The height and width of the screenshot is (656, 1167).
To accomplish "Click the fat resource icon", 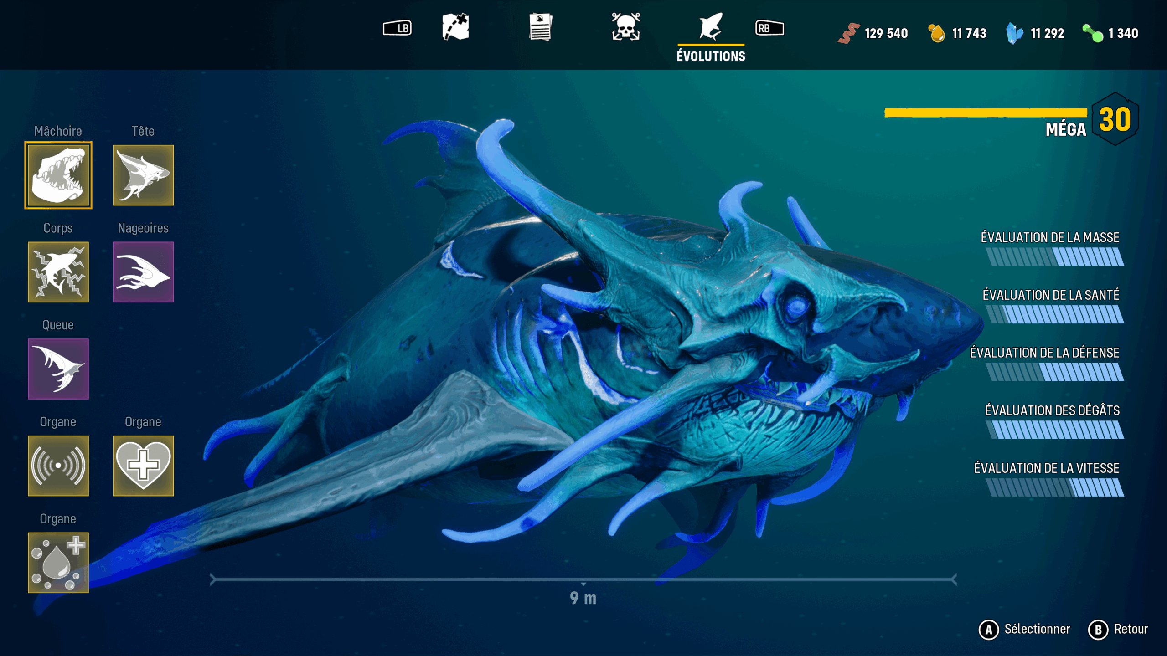I will tap(936, 33).
